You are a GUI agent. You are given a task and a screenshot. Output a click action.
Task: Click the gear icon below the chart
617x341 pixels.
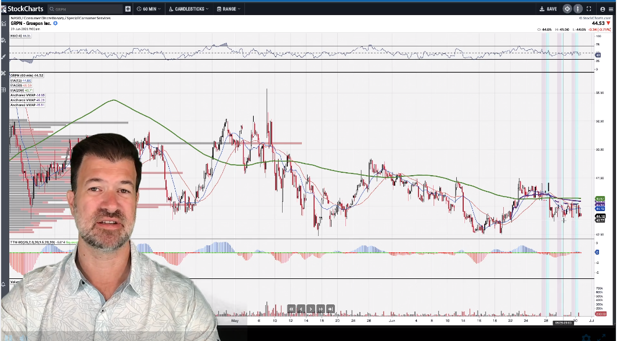[x=586, y=338]
